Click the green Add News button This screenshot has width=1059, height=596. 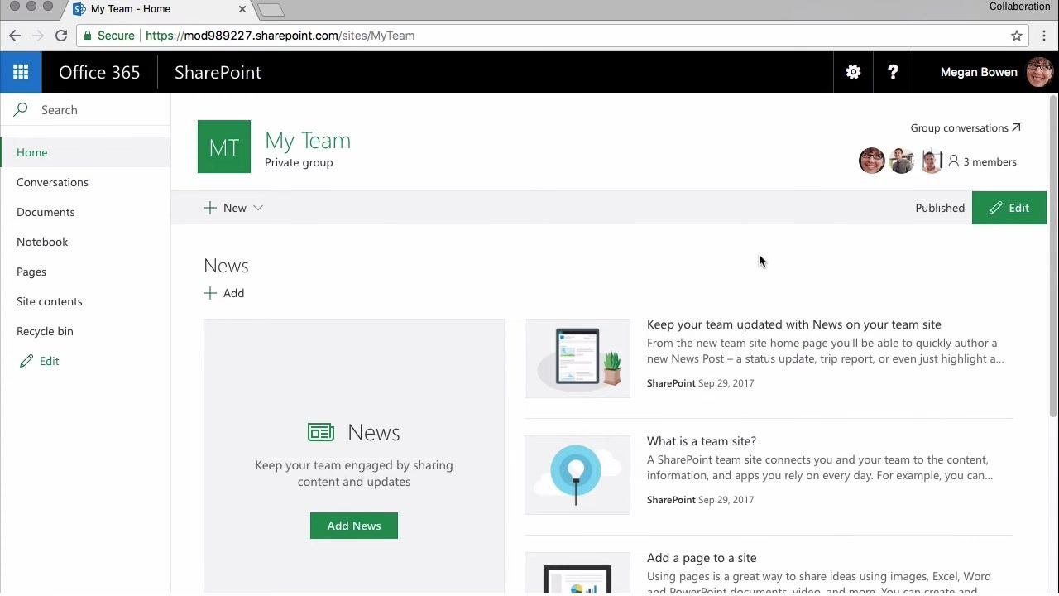pyautogui.click(x=354, y=526)
